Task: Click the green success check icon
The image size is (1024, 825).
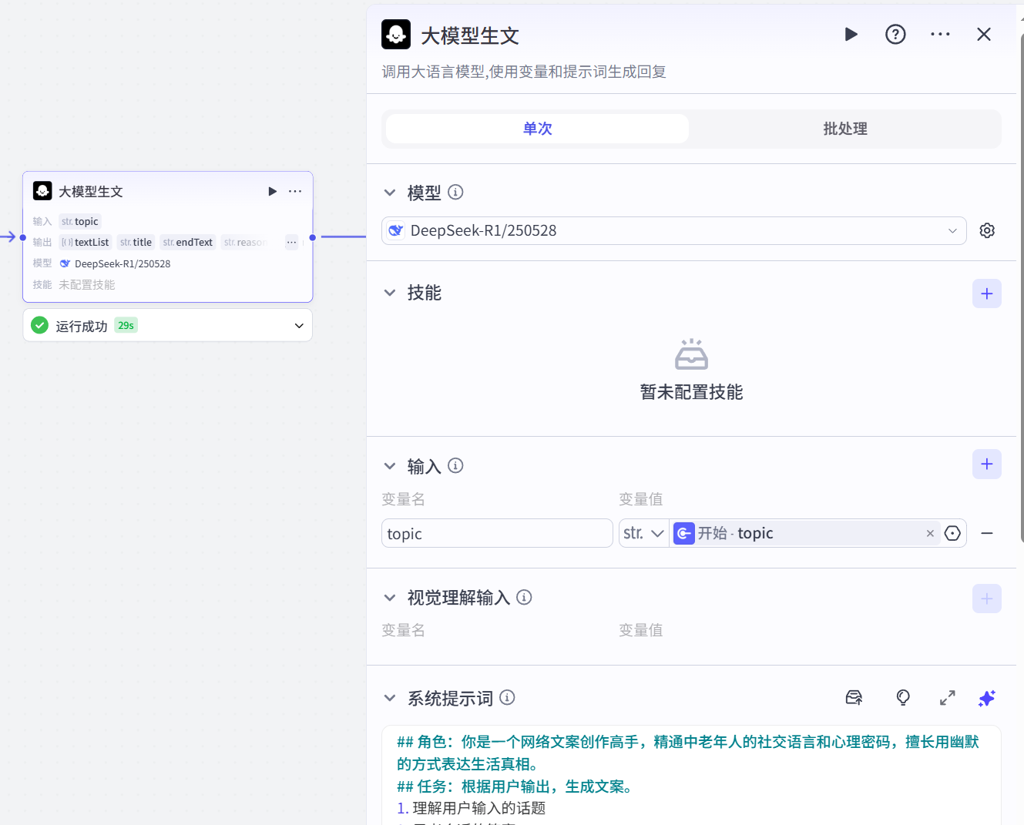Action: pos(39,325)
